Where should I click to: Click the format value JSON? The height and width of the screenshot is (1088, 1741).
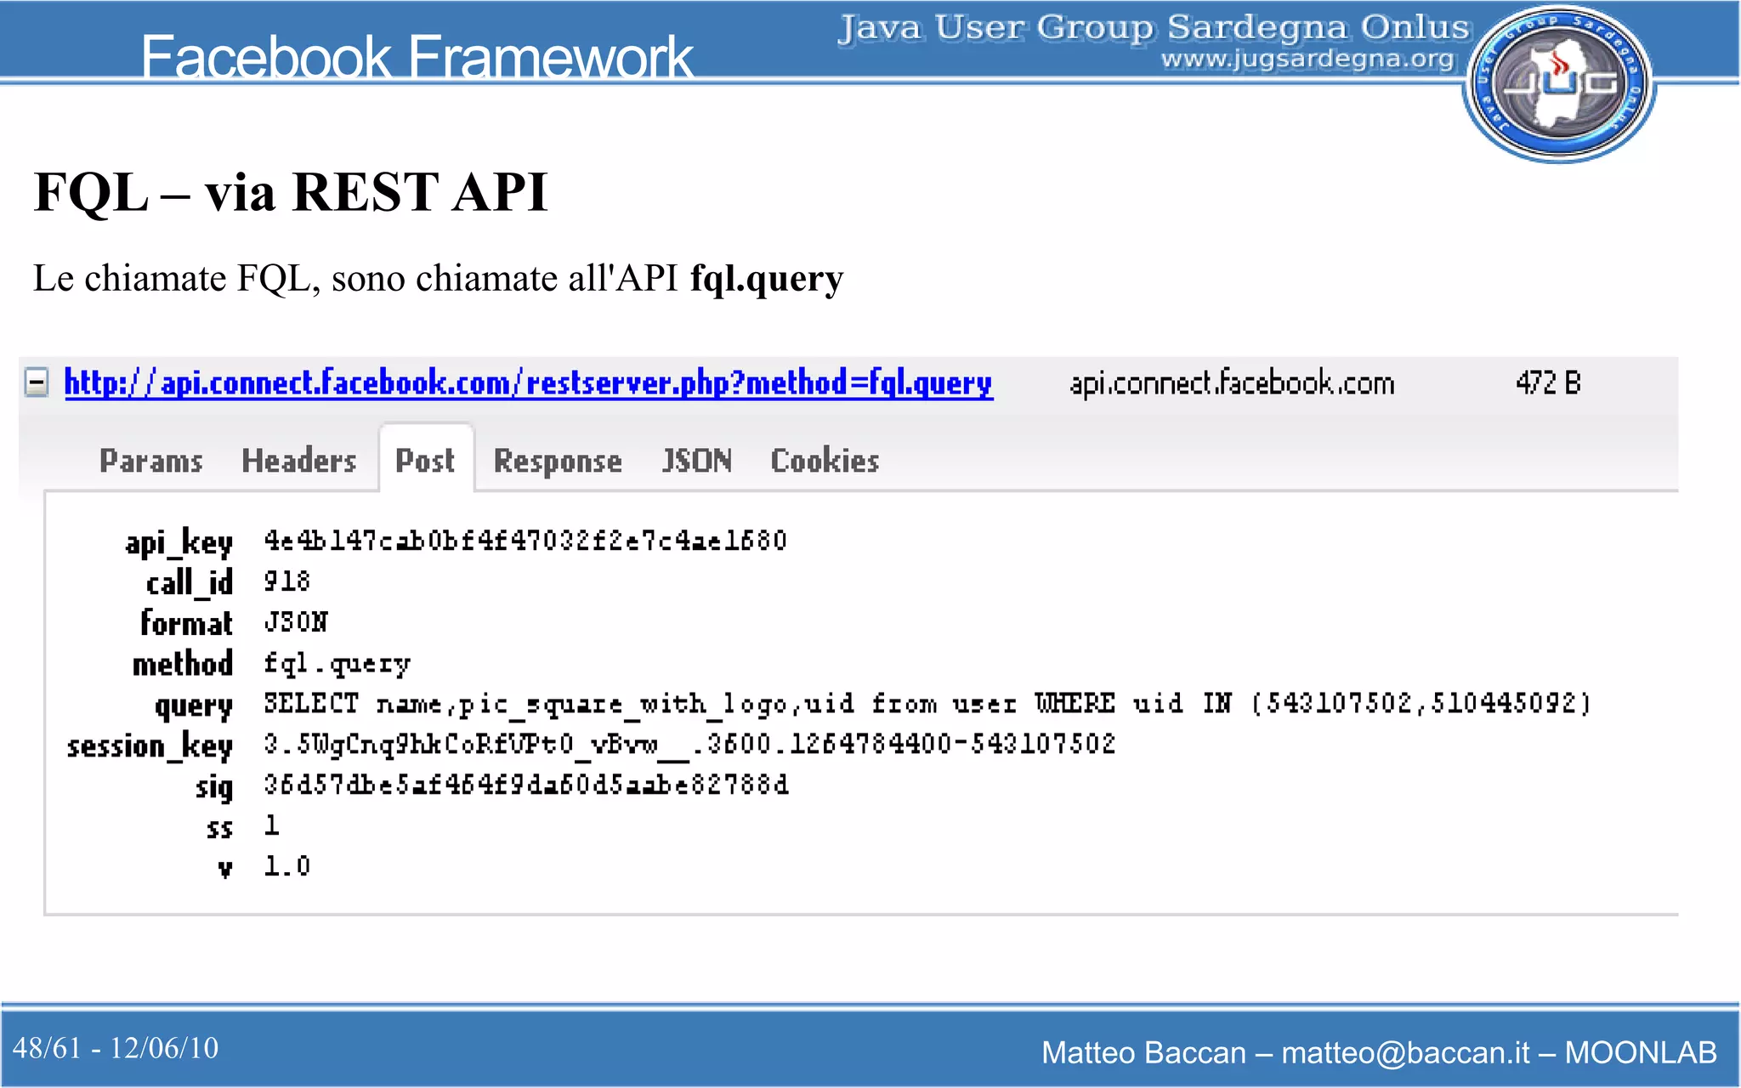tap(296, 622)
